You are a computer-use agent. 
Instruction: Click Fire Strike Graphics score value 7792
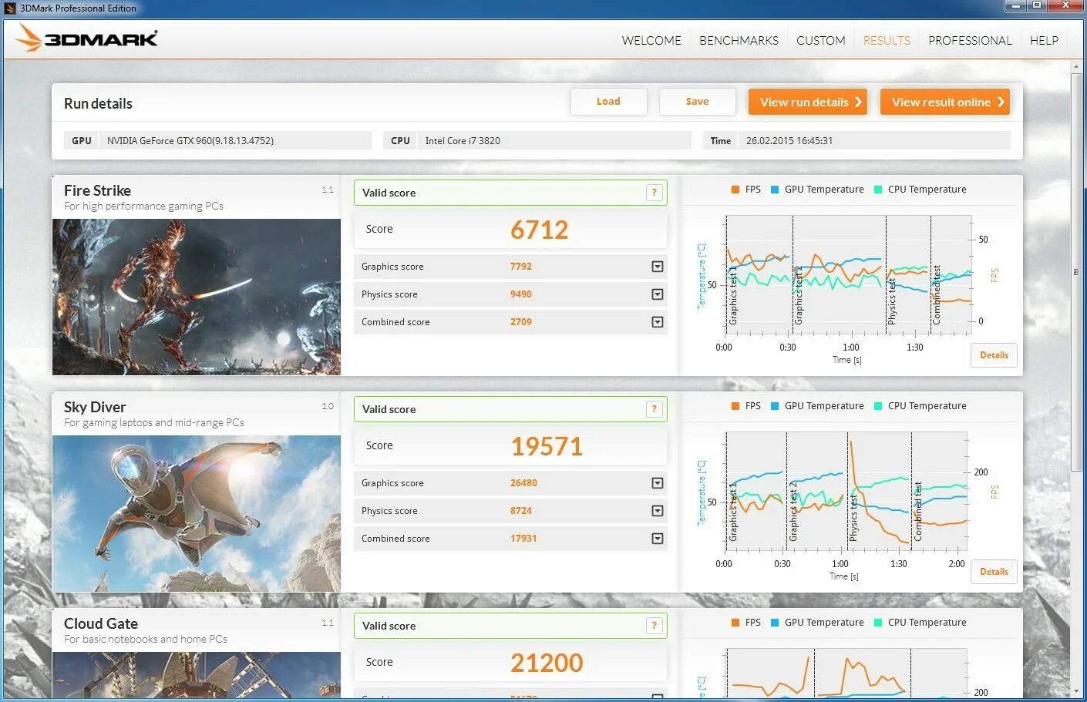click(x=521, y=267)
